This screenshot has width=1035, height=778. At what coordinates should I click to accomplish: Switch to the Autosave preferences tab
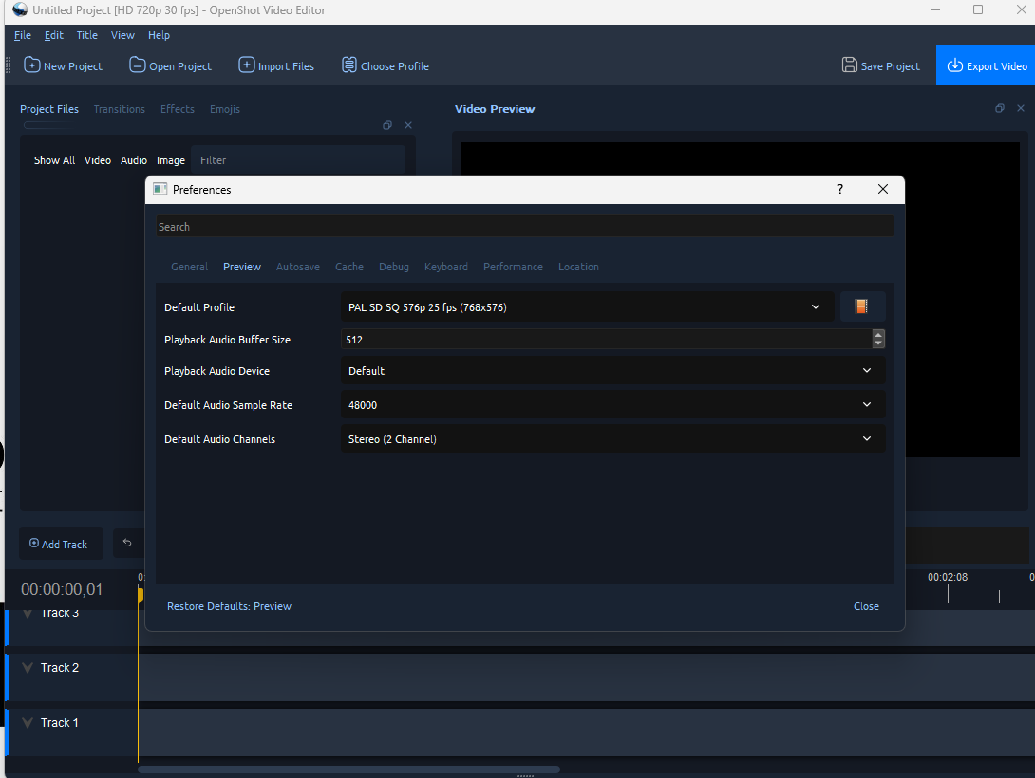coord(298,267)
